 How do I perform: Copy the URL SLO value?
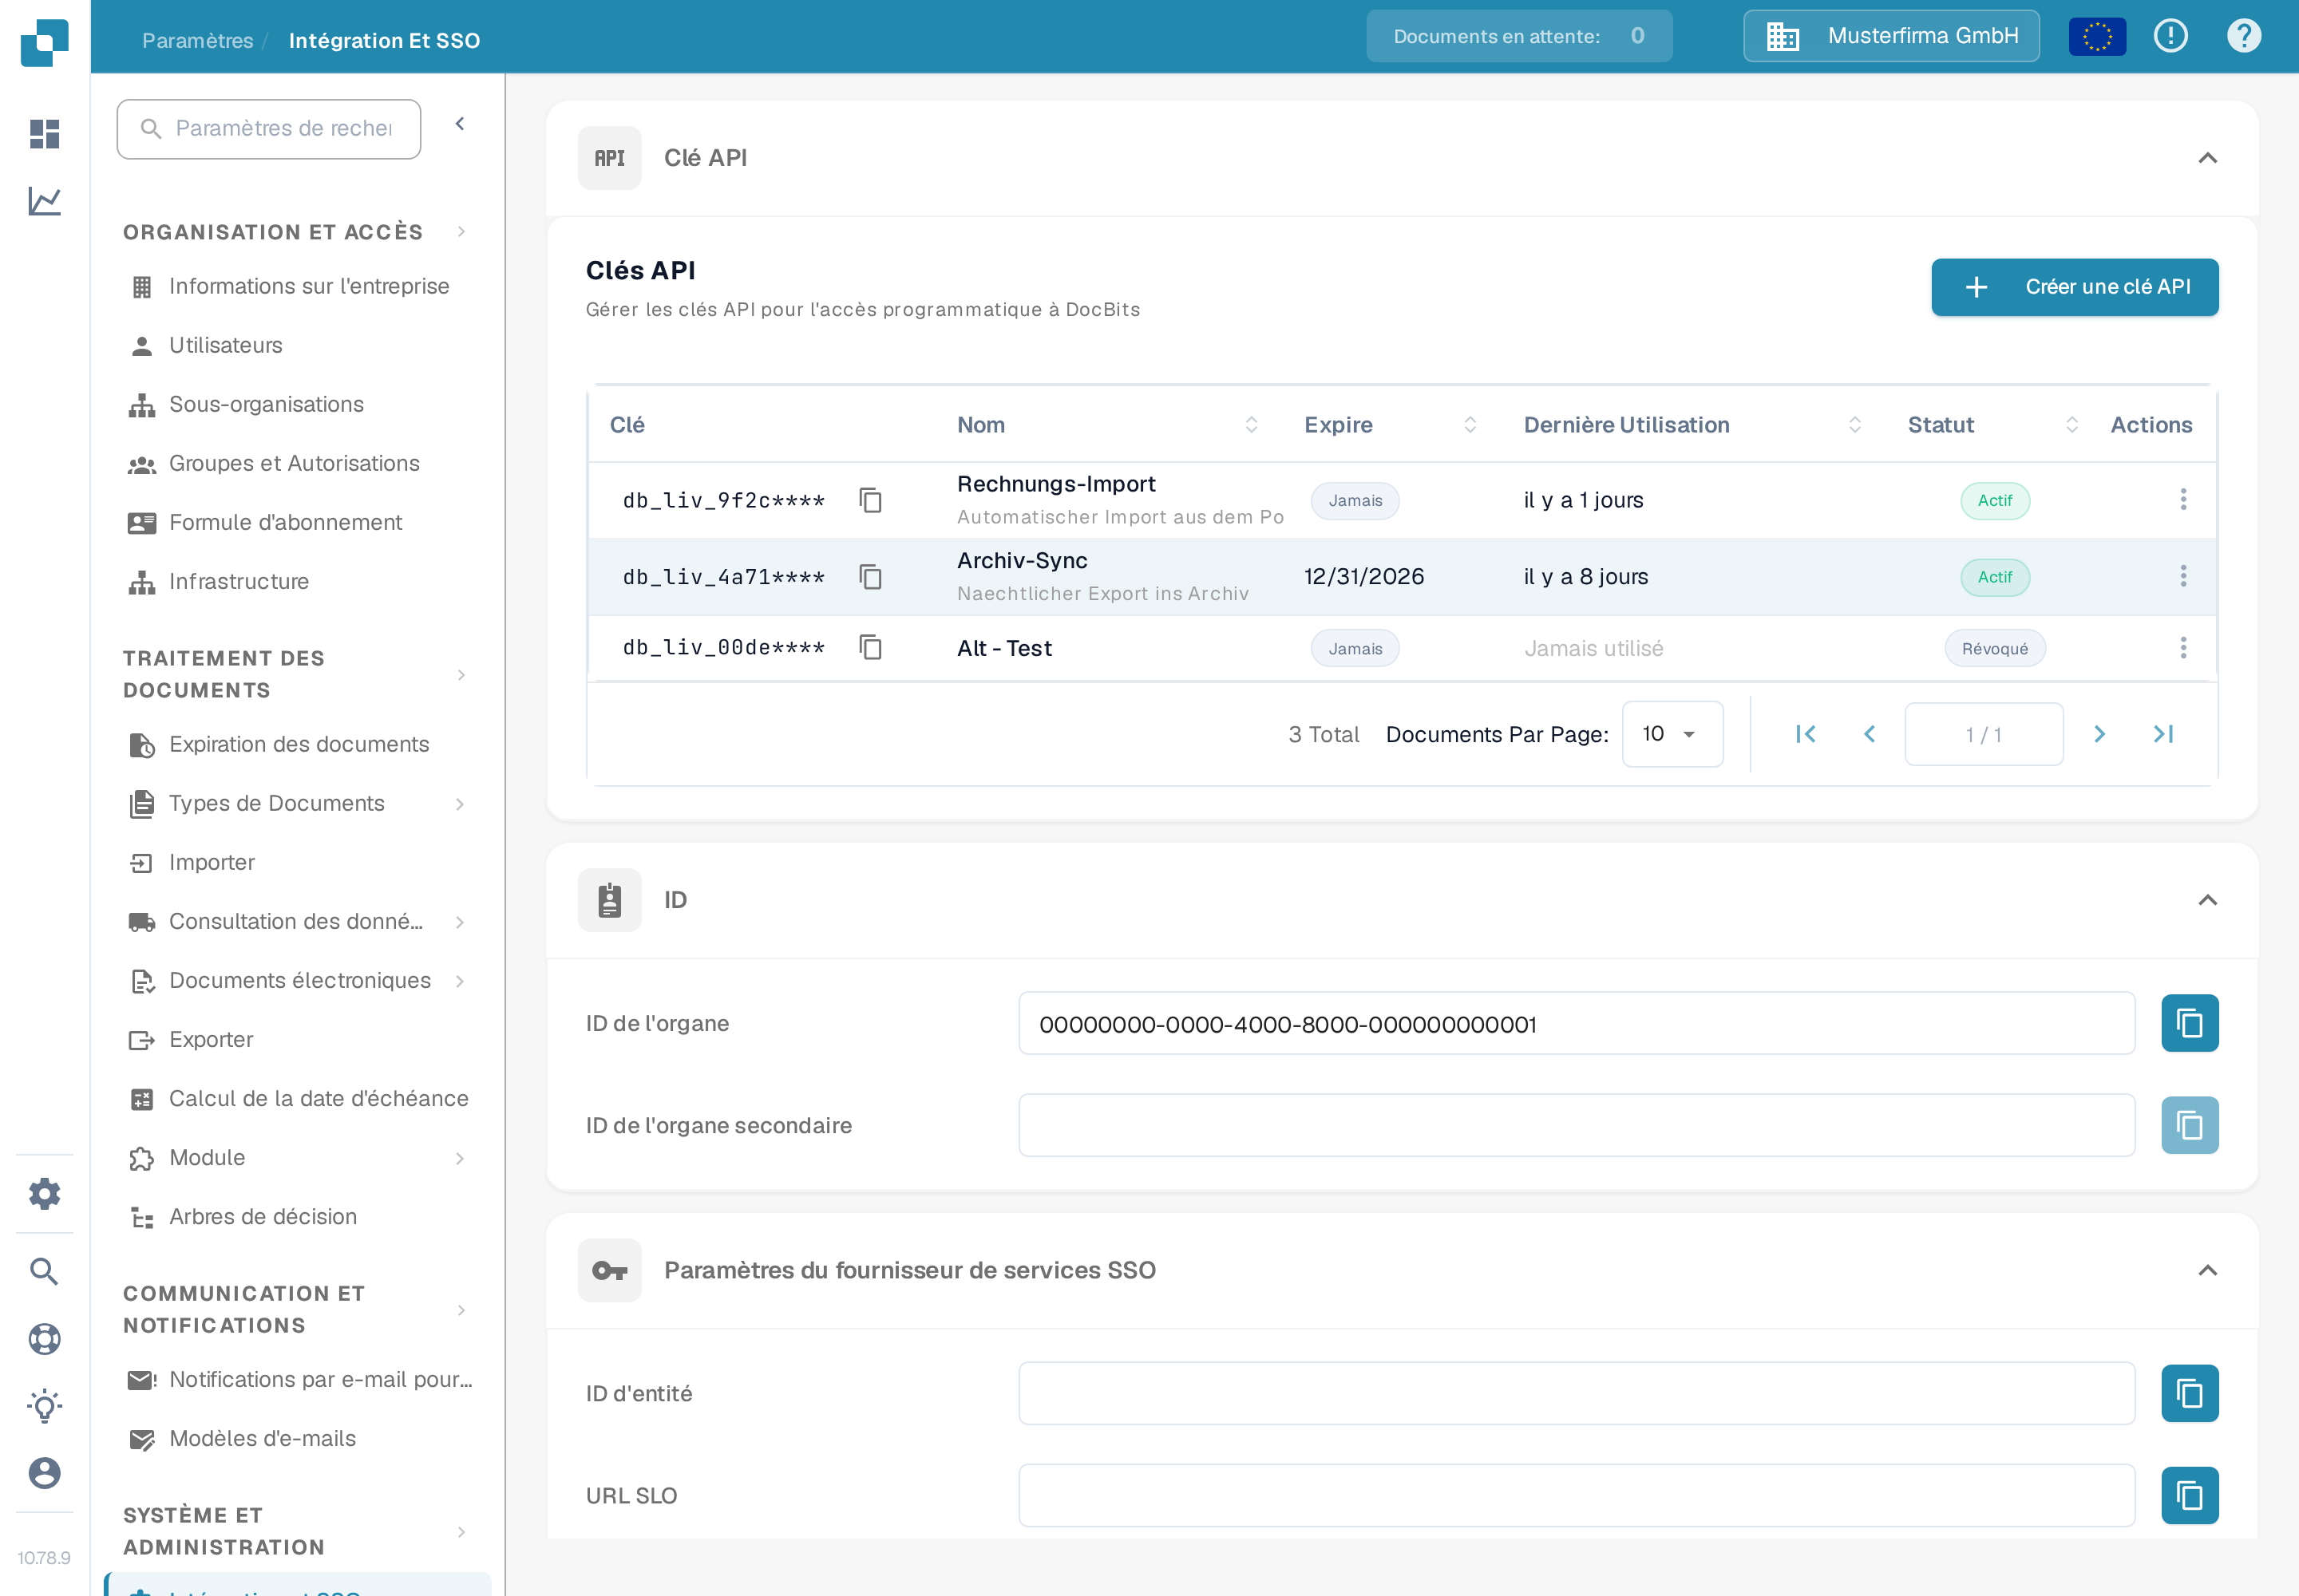tap(2189, 1495)
